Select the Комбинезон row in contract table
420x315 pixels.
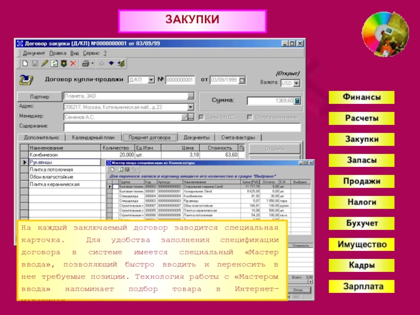[133, 155]
